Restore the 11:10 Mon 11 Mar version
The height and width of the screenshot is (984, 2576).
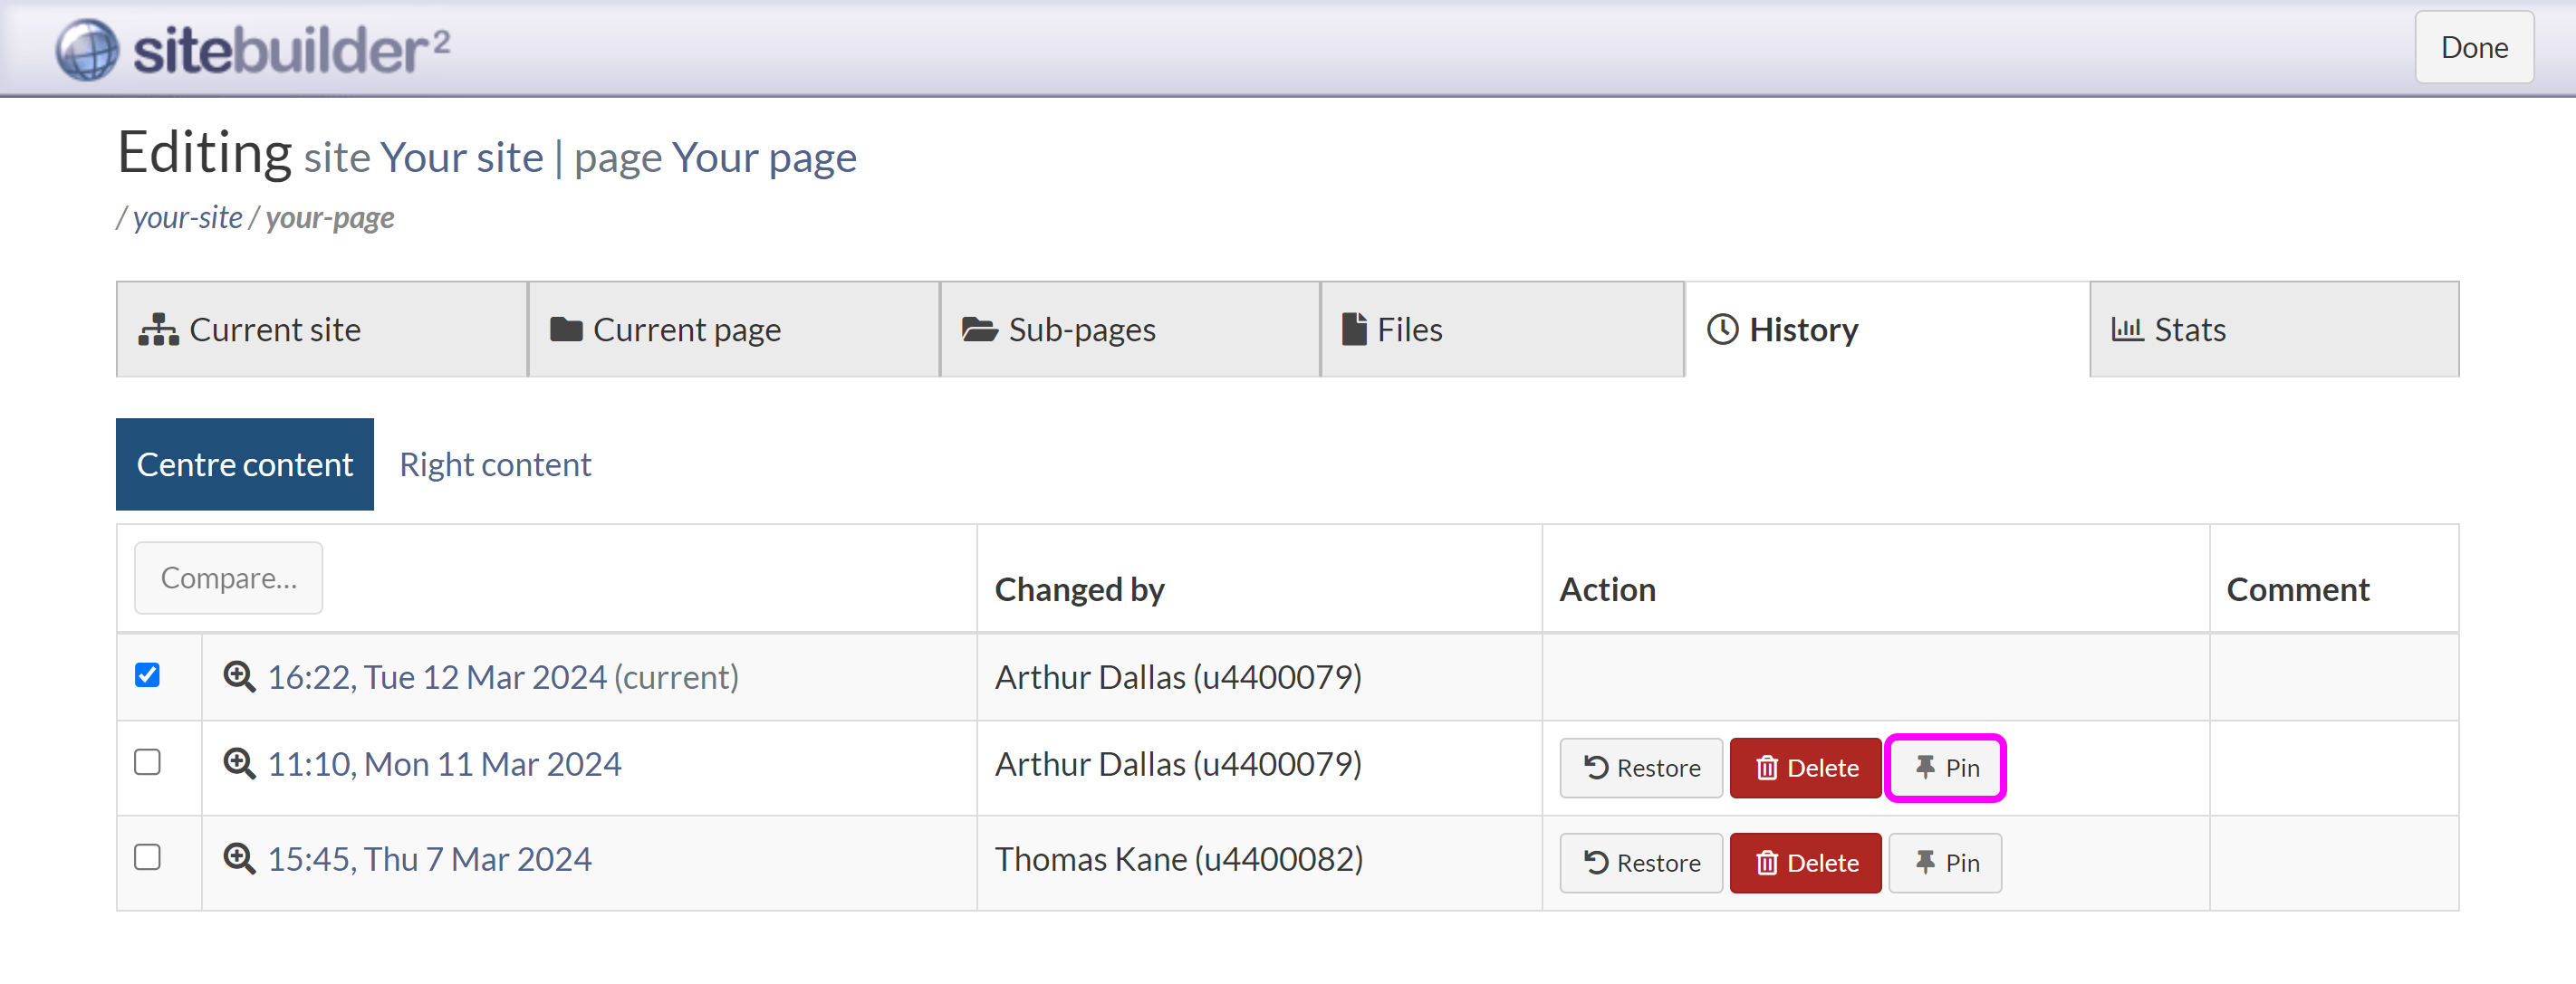point(1640,768)
